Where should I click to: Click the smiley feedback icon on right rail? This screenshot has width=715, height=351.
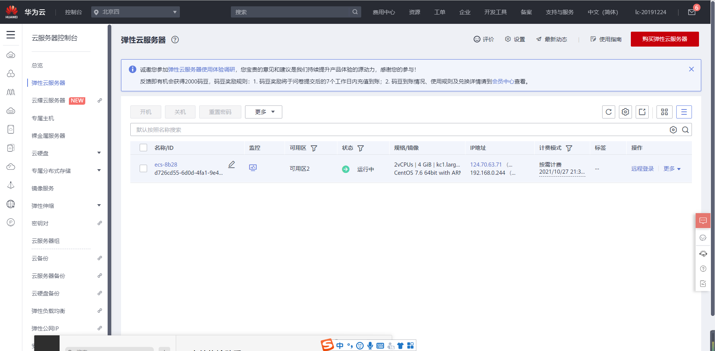point(703,238)
